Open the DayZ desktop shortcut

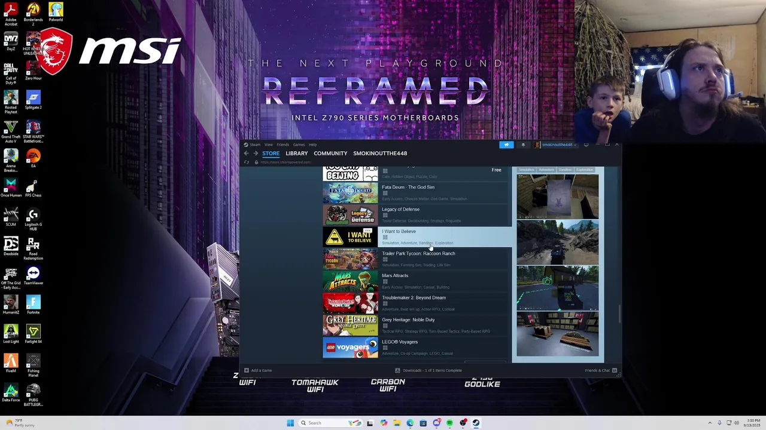11,42
